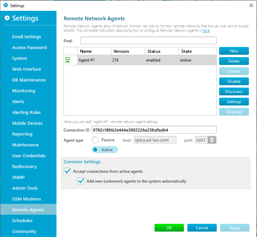Open the Email Settings section

pyautogui.click(x=27, y=37)
